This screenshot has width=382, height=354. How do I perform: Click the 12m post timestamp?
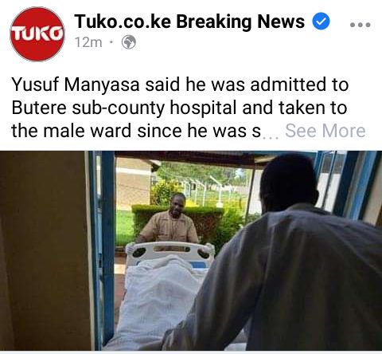click(88, 42)
